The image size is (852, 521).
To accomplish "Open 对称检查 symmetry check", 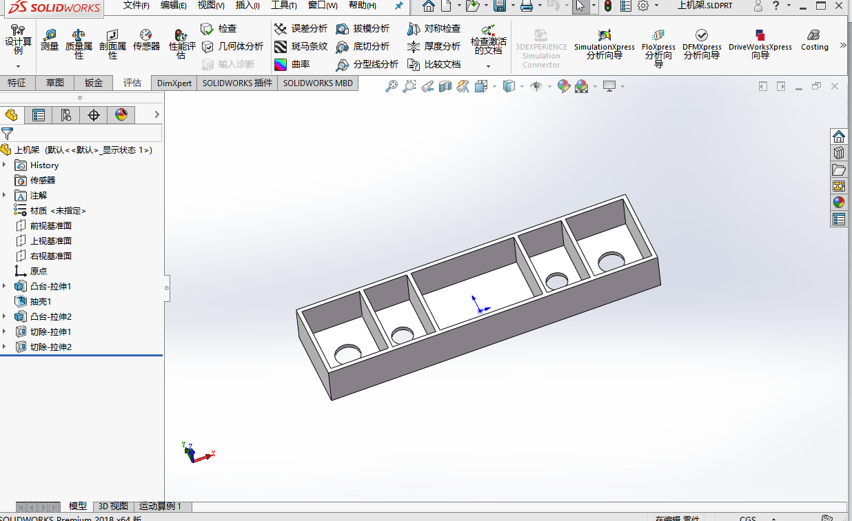I will point(434,28).
